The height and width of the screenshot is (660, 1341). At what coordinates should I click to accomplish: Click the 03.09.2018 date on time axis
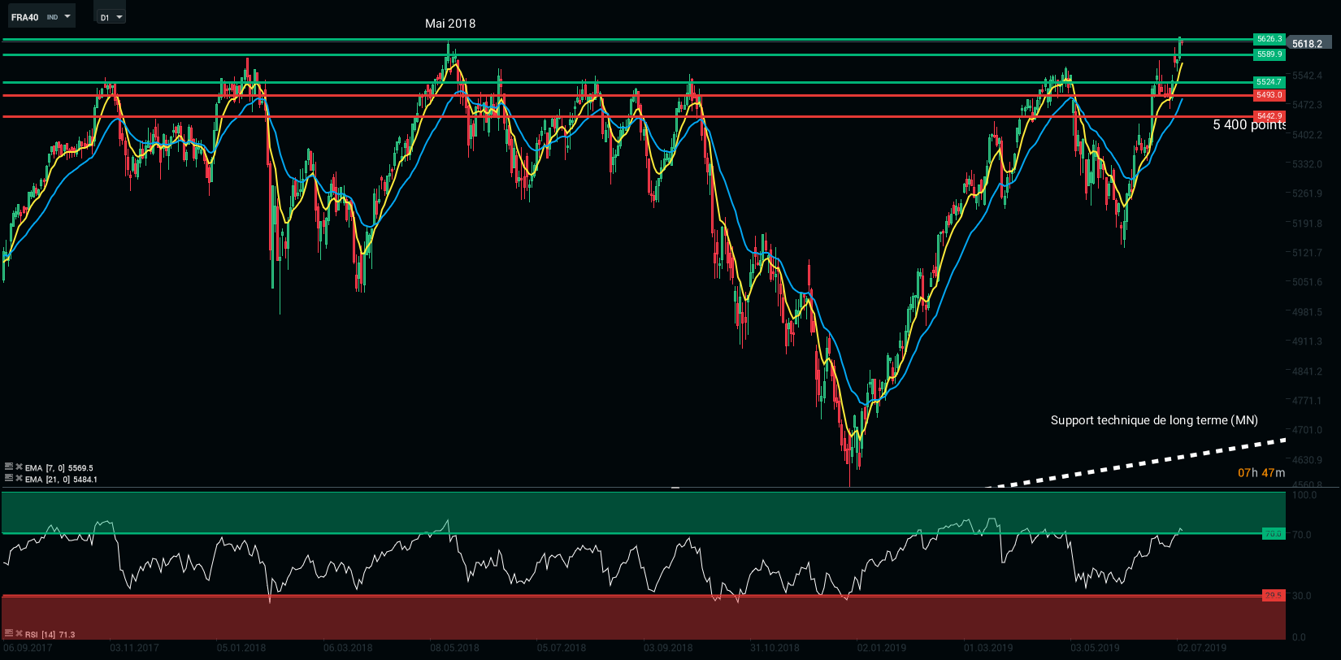(x=668, y=649)
